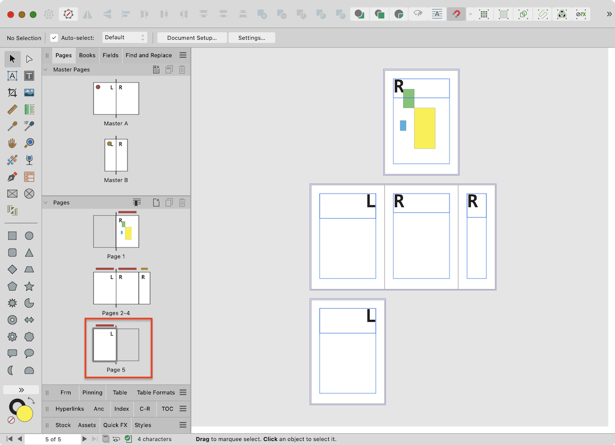
Task: Collapse the Pages section
Action: 45,202
